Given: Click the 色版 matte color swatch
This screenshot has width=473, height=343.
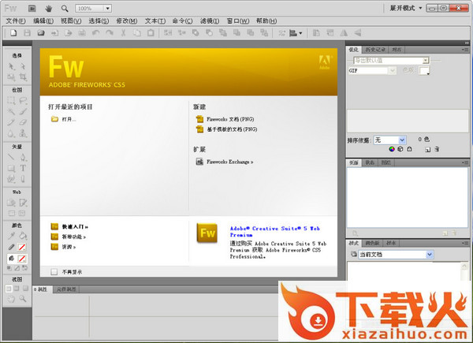Looking at the screenshot, I should [424, 71].
